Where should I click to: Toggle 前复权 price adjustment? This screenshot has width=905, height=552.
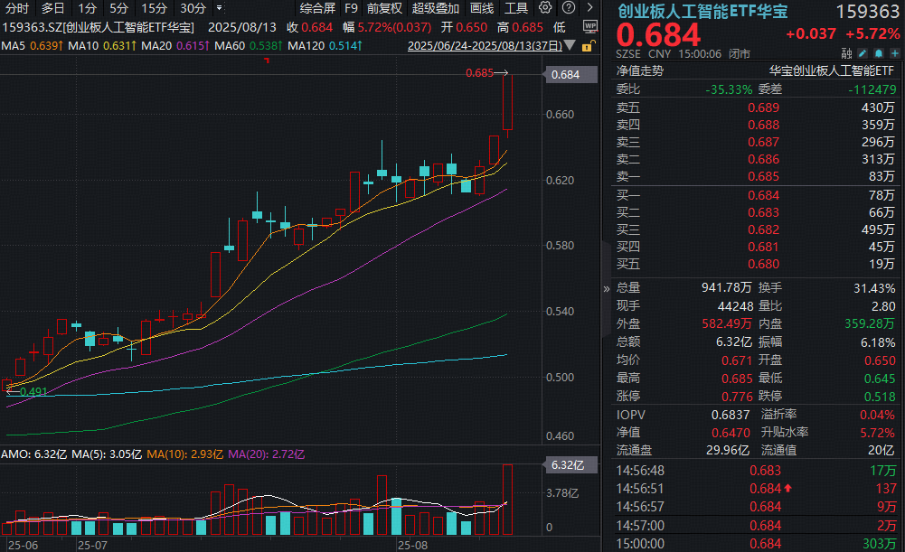click(384, 8)
